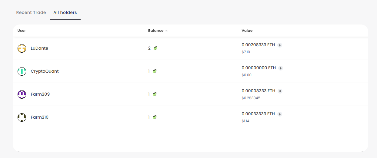Click Farm209's purple avatar icon
This screenshot has height=158, width=377.
coord(22,94)
